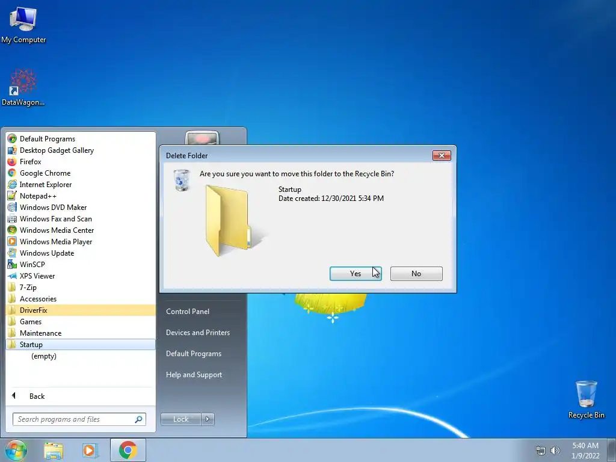Open the volume tray icon
Screen dimensions: 616x462
(555, 451)
